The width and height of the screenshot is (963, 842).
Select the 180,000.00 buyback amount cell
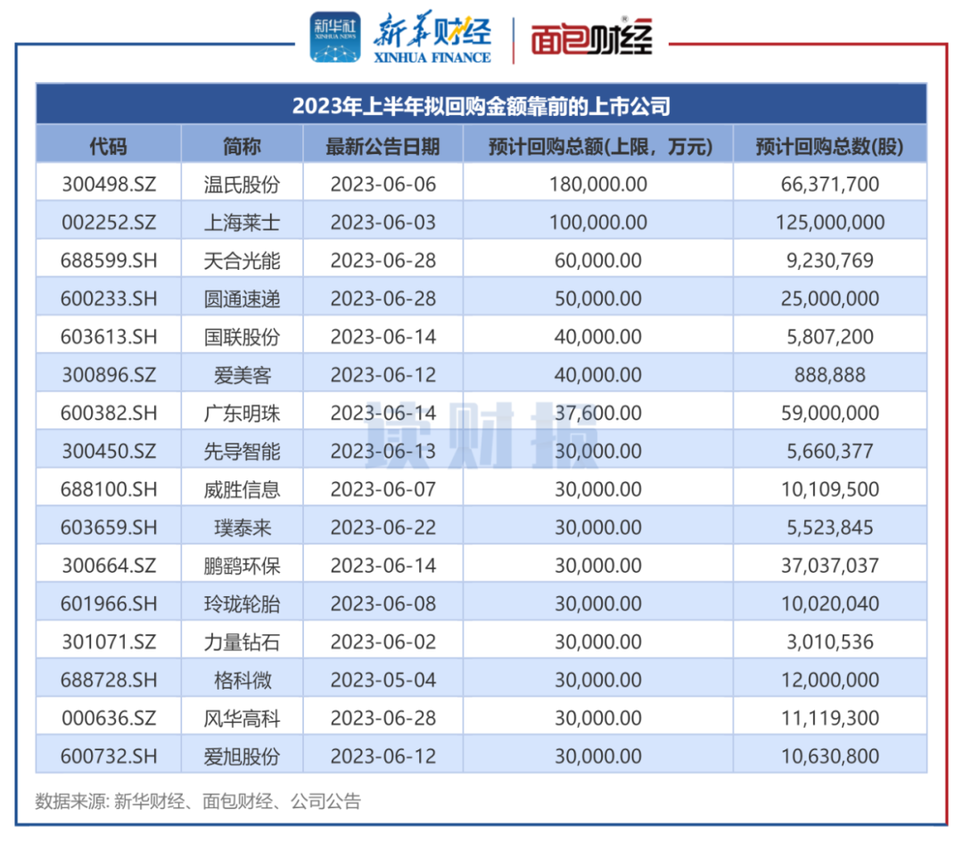click(x=597, y=184)
